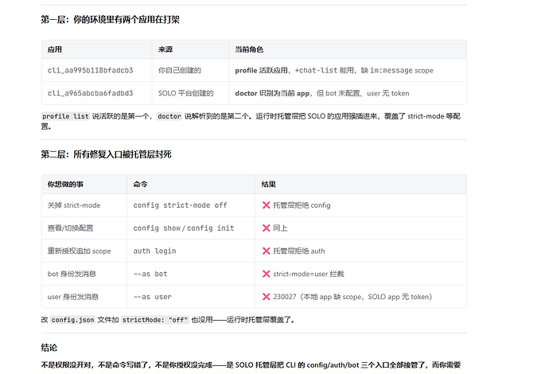
Task: Click the '结论' heading
Action: (x=49, y=348)
